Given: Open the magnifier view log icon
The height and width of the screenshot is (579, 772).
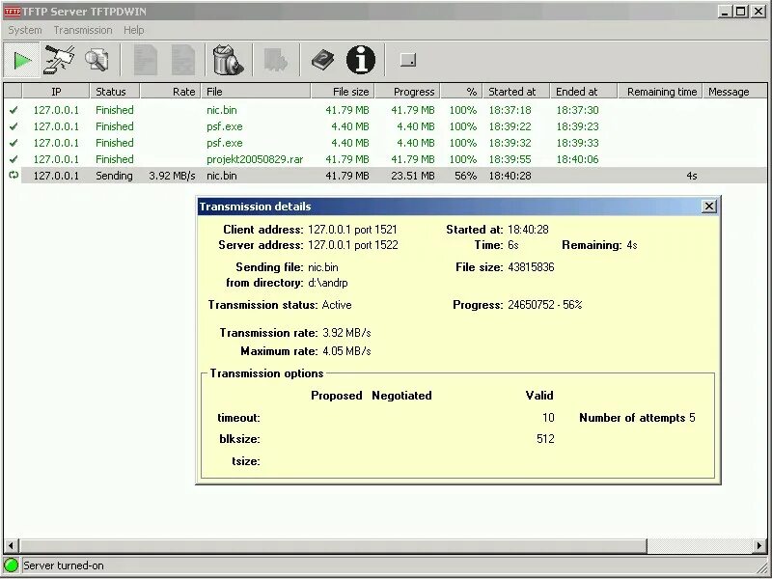Looking at the screenshot, I should [97, 60].
